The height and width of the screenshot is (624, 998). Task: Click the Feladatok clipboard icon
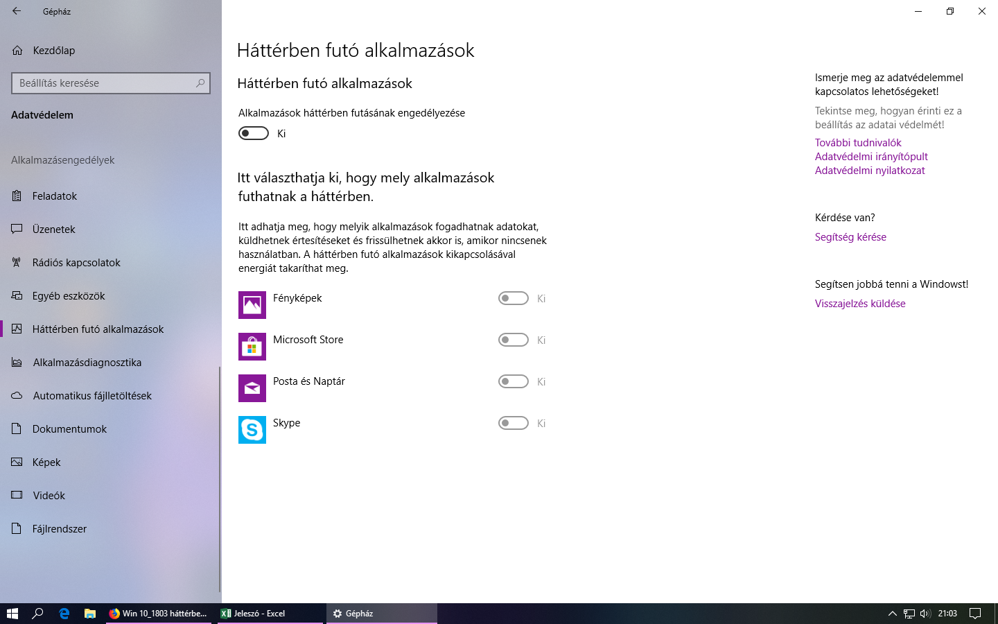(17, 196)
